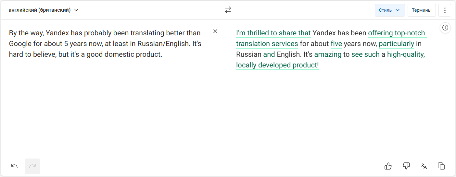Select the underlined phrase "offering top-notch"
Image resolution: width=456 pixels, height=177 pixels.
397,33
